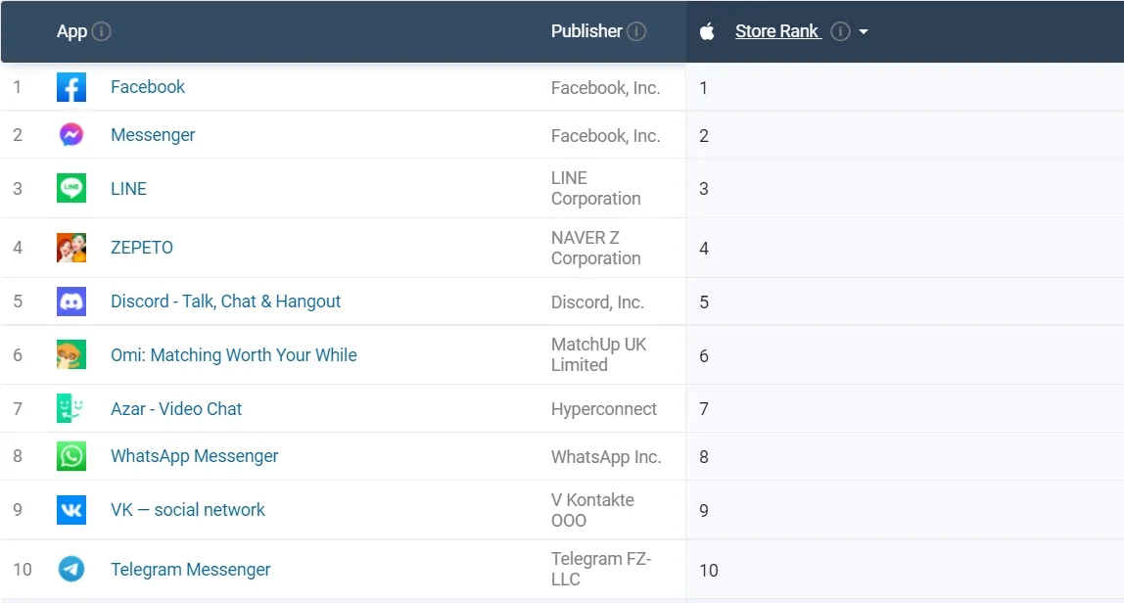Click the Discord app icon
The height and width of the screenshot is (603, 1124).
[70, 301]
